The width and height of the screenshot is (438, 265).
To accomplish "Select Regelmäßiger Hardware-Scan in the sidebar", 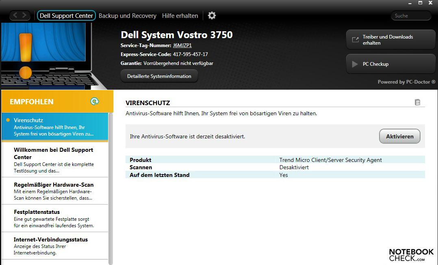I will point(55,191).
